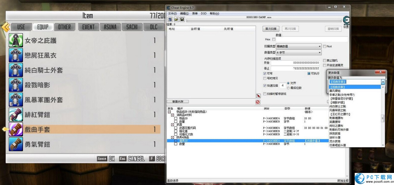Click the 更改数值为 combo box arrow

coord(383,82)
